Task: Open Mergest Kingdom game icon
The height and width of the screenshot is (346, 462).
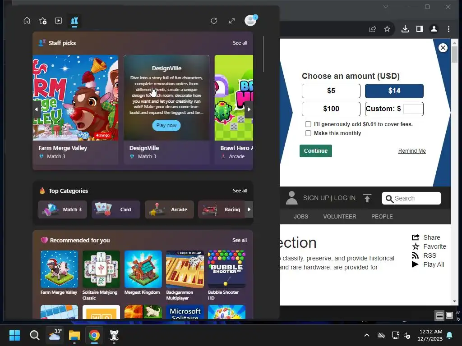Action: click(x=143, y=269)
